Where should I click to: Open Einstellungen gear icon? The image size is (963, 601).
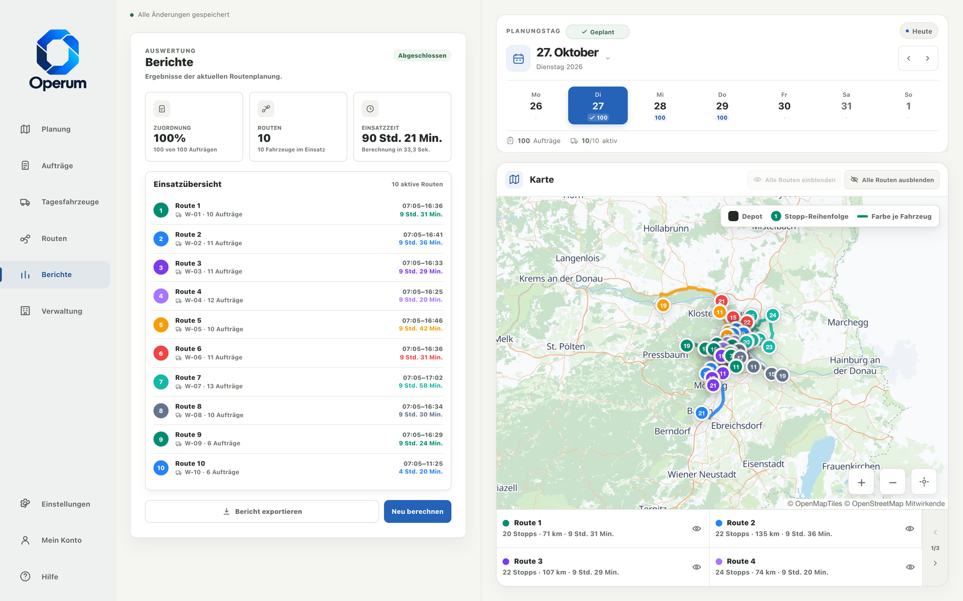25,504
